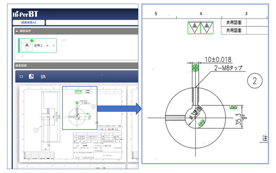Click the green symbol near 35.3 dimension
The image size is (276, 173).
pyautogui.click(x=234, y=107)
